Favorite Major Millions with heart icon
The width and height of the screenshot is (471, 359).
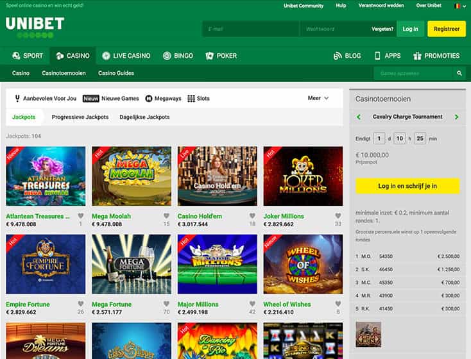tap(252, 304)
